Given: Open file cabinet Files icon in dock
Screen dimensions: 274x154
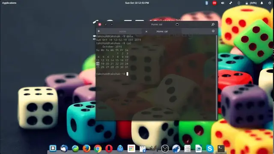Looking at the screenshot, I should [188, 148].
